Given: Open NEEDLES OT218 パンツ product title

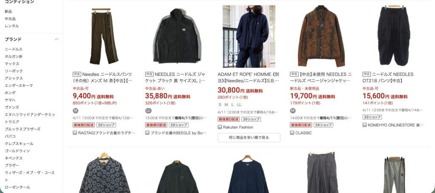Looking at the screenshot, I should click(388, 77).
